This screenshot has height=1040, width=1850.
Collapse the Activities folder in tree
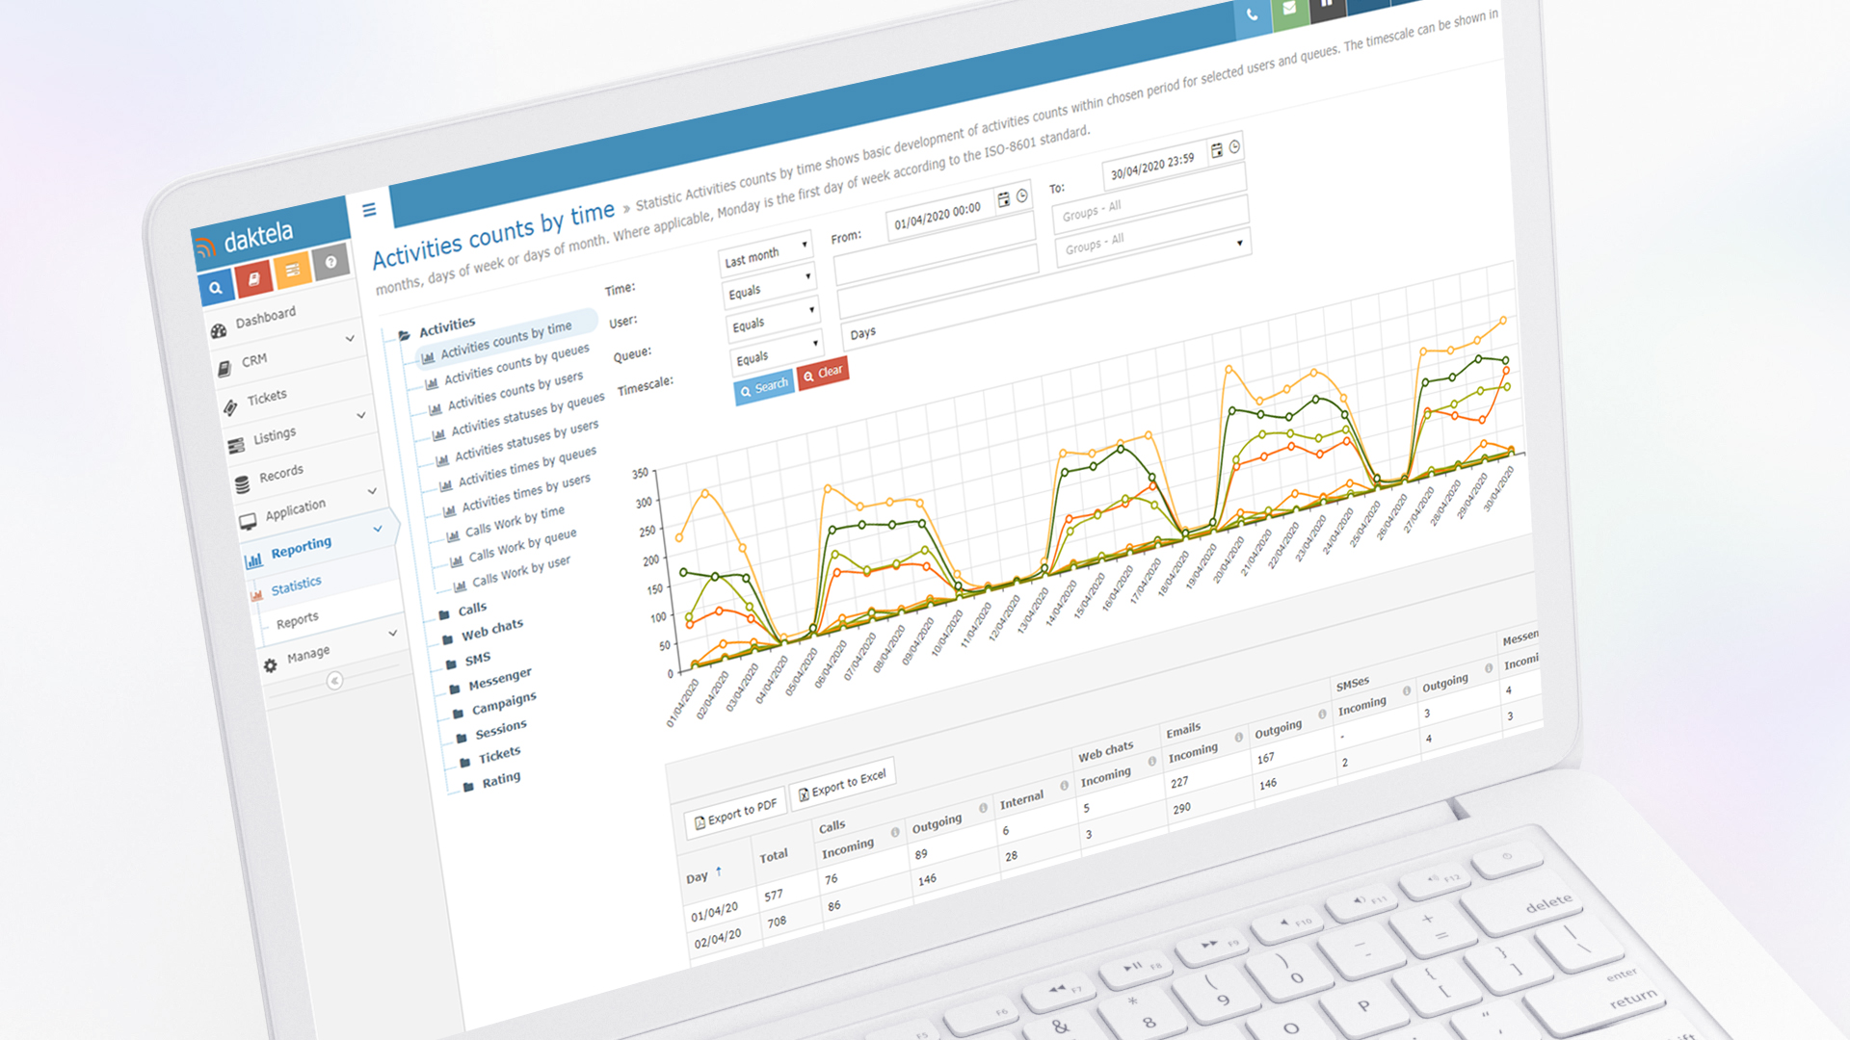(405, 335)
